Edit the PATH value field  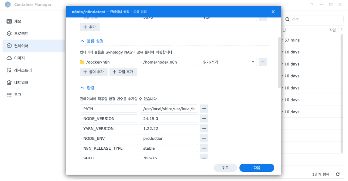pos(169,109)
